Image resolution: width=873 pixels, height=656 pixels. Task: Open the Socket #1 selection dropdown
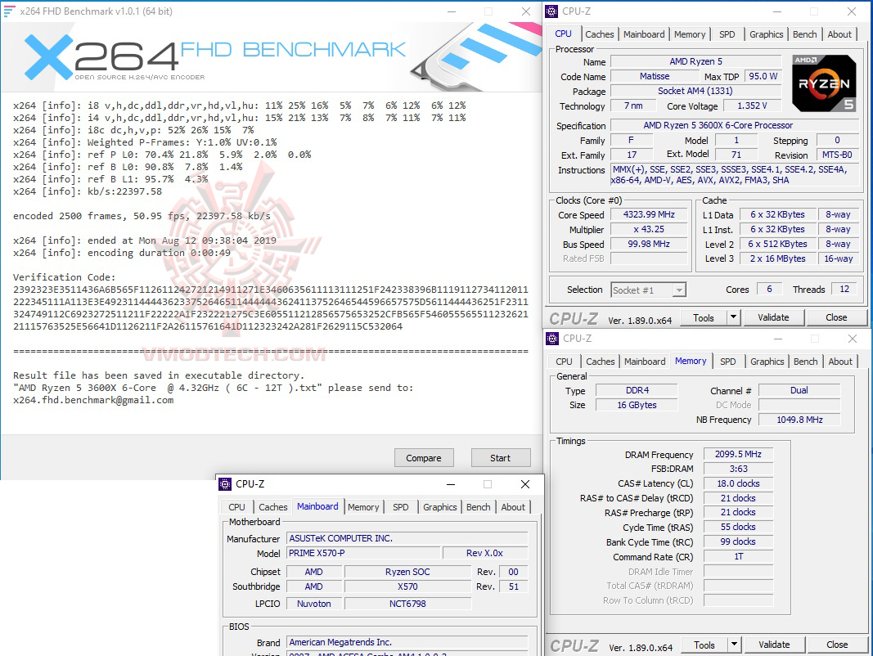pyautogui.click(x=680, y=289)
